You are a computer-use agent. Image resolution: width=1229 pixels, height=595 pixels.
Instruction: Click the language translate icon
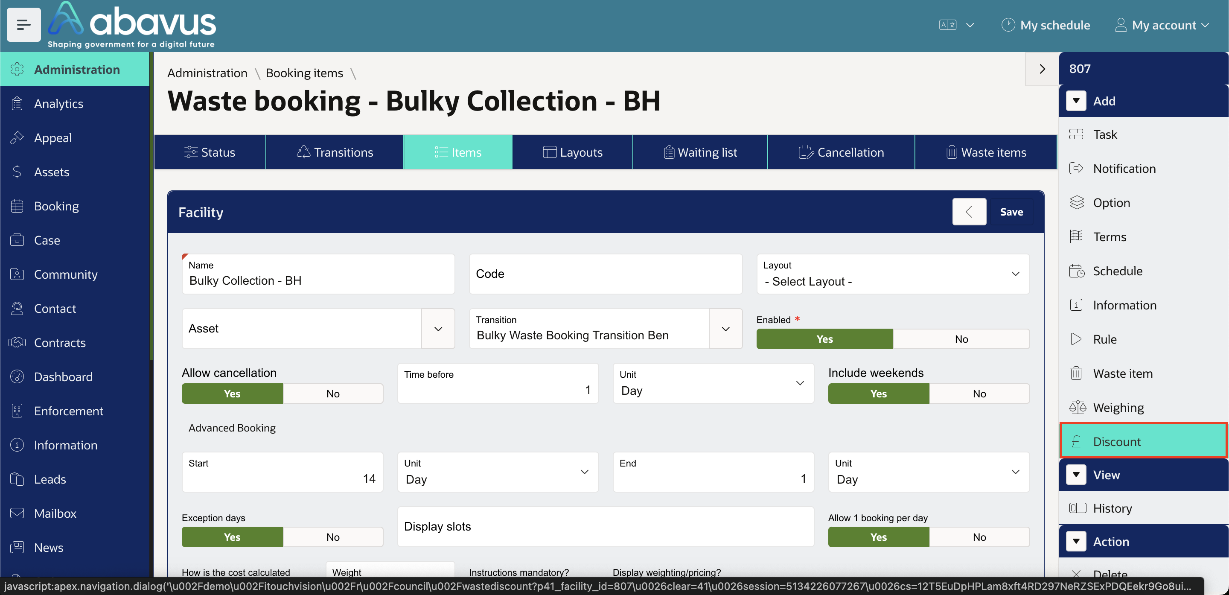(947, 25)
